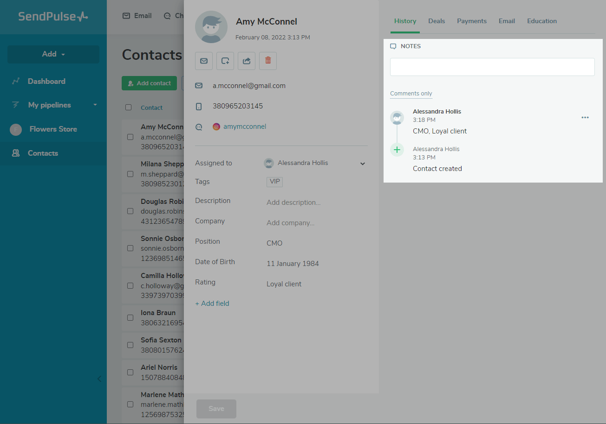Click Iona Braun in the contacts list

158,313
